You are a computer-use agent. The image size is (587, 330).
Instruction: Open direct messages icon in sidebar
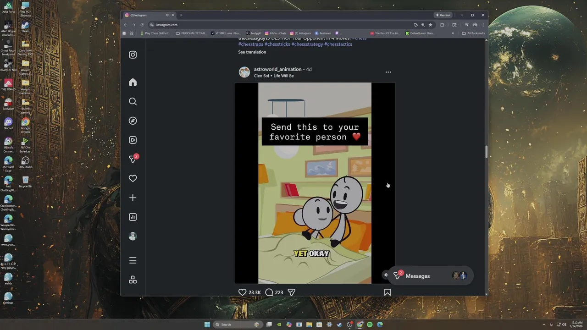tap(133, 159)
